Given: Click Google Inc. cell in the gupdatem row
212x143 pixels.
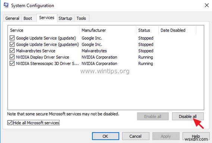Looking at the screenshot, I should click(x=92, y=44).
